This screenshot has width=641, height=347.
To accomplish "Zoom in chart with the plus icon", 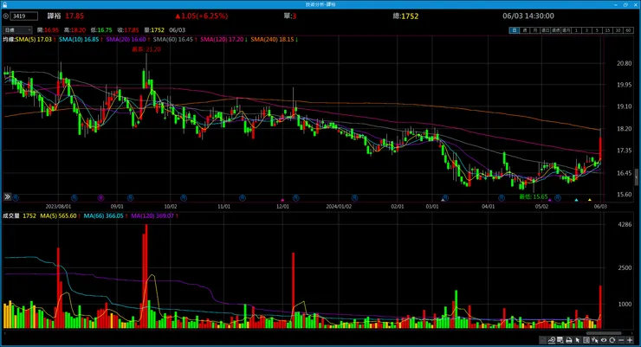I will click(x=630, y=340).
